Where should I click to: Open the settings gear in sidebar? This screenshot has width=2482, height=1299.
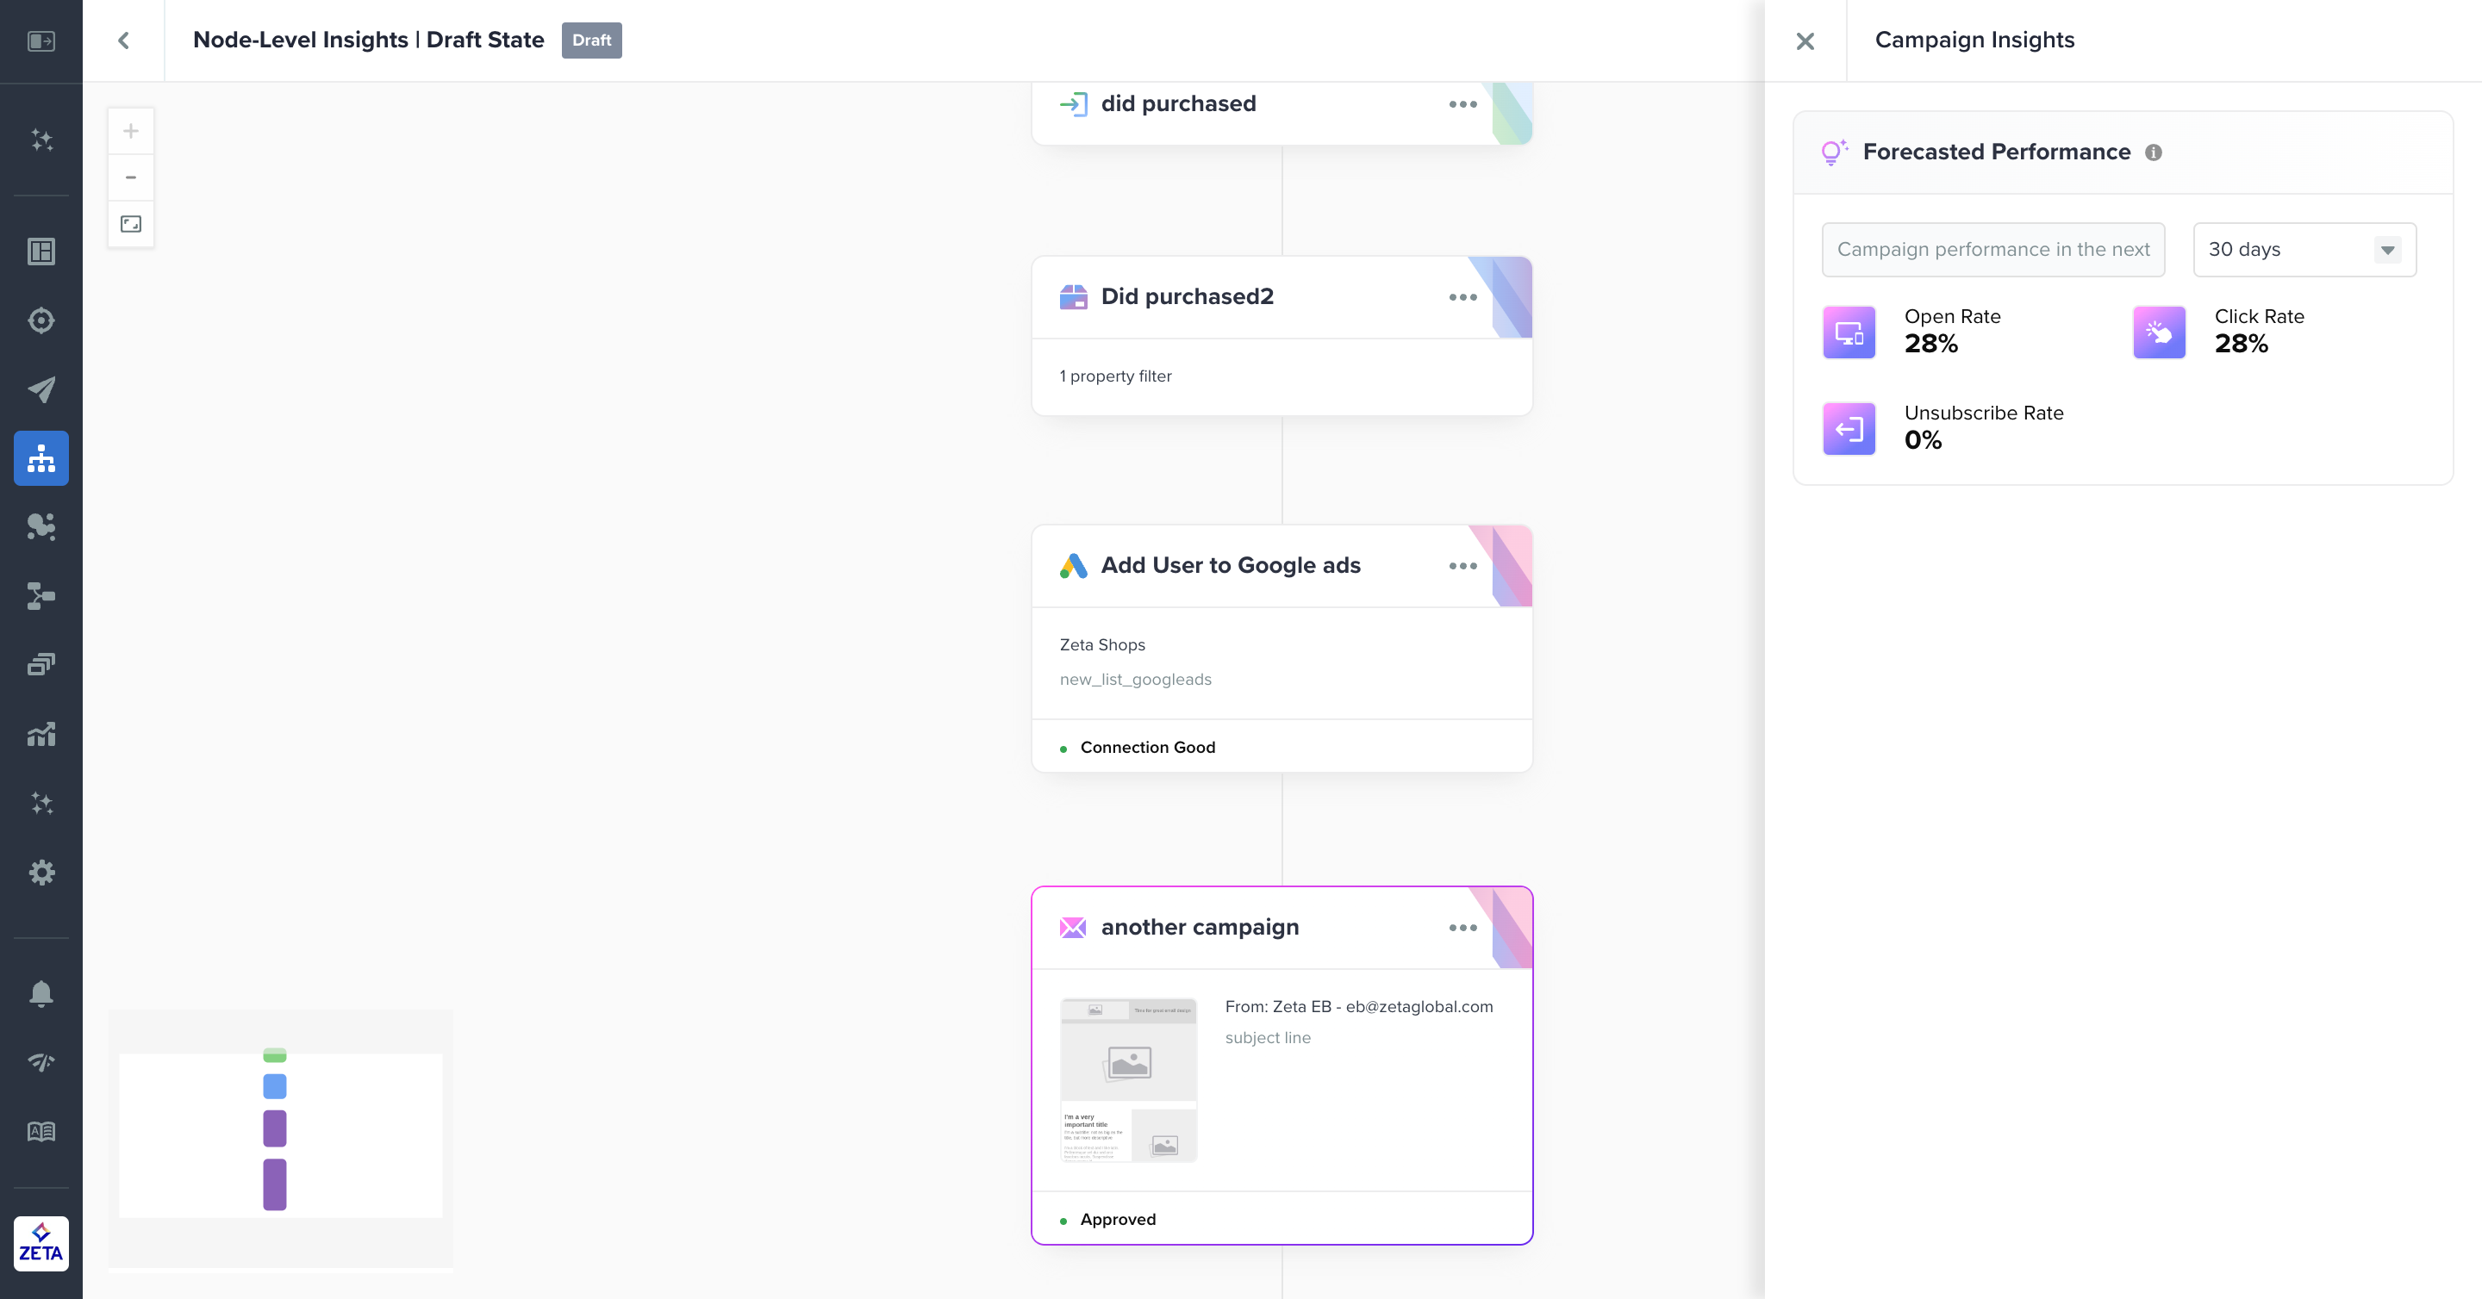[x=41, y=873]
